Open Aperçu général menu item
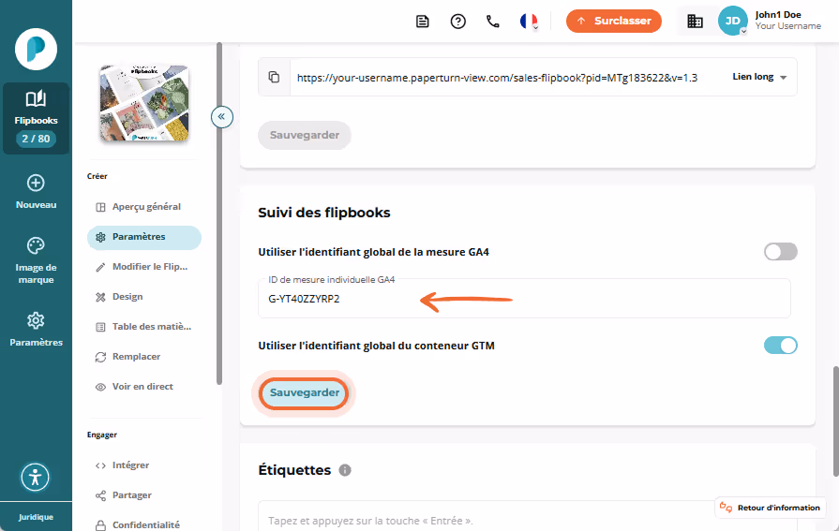The image size is (839, 531). tap(144, 207)
